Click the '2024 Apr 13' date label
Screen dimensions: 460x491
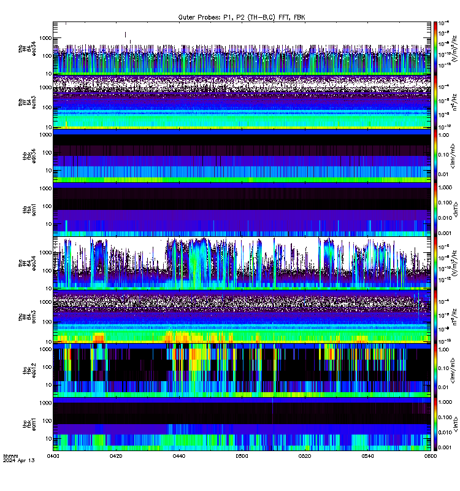click(x=19, y=461)
